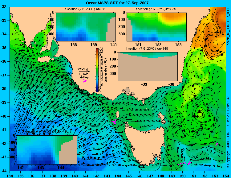This screenshot has width=231, height=178.
Task: Click colorbar value '23'
Action: pos(101,49)
